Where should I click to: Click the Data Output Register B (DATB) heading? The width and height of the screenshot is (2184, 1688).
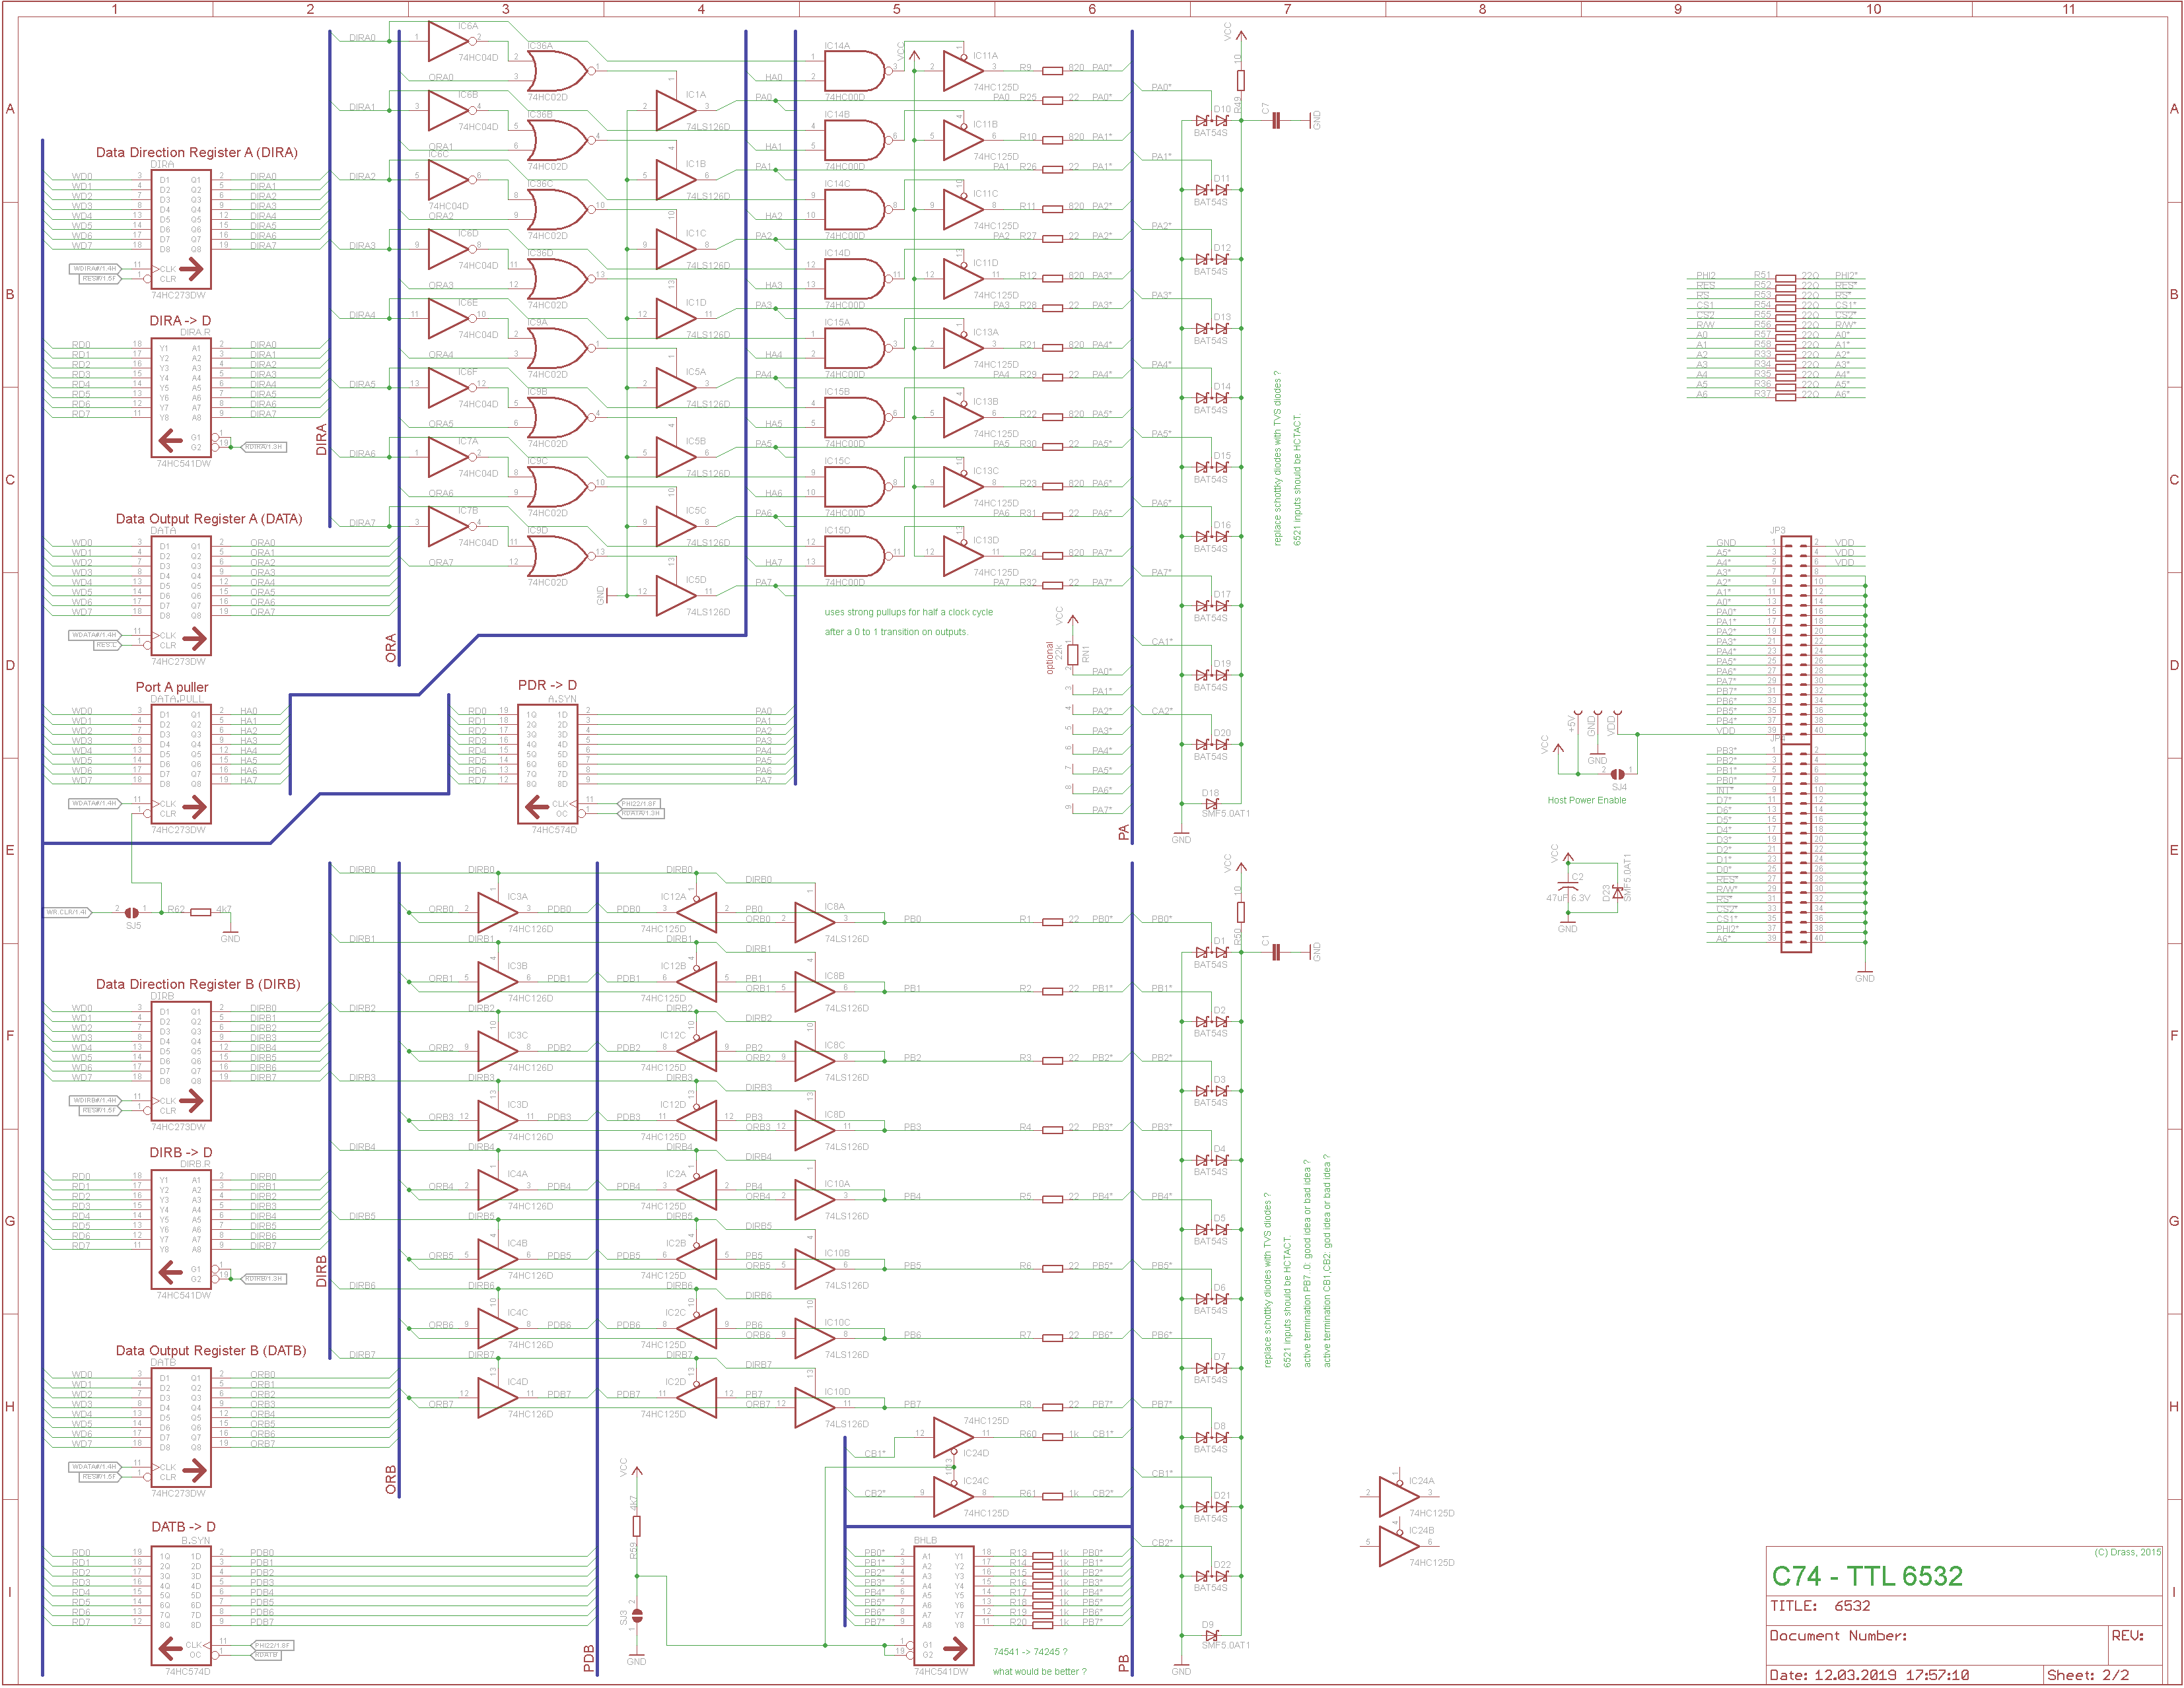[x=211, y=1351]
